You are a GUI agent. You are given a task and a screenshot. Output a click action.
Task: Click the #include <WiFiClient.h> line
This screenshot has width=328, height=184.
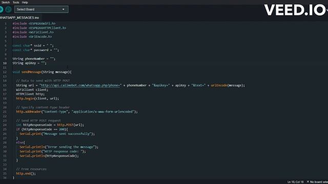pyautogui.click(x=33, y=32)
